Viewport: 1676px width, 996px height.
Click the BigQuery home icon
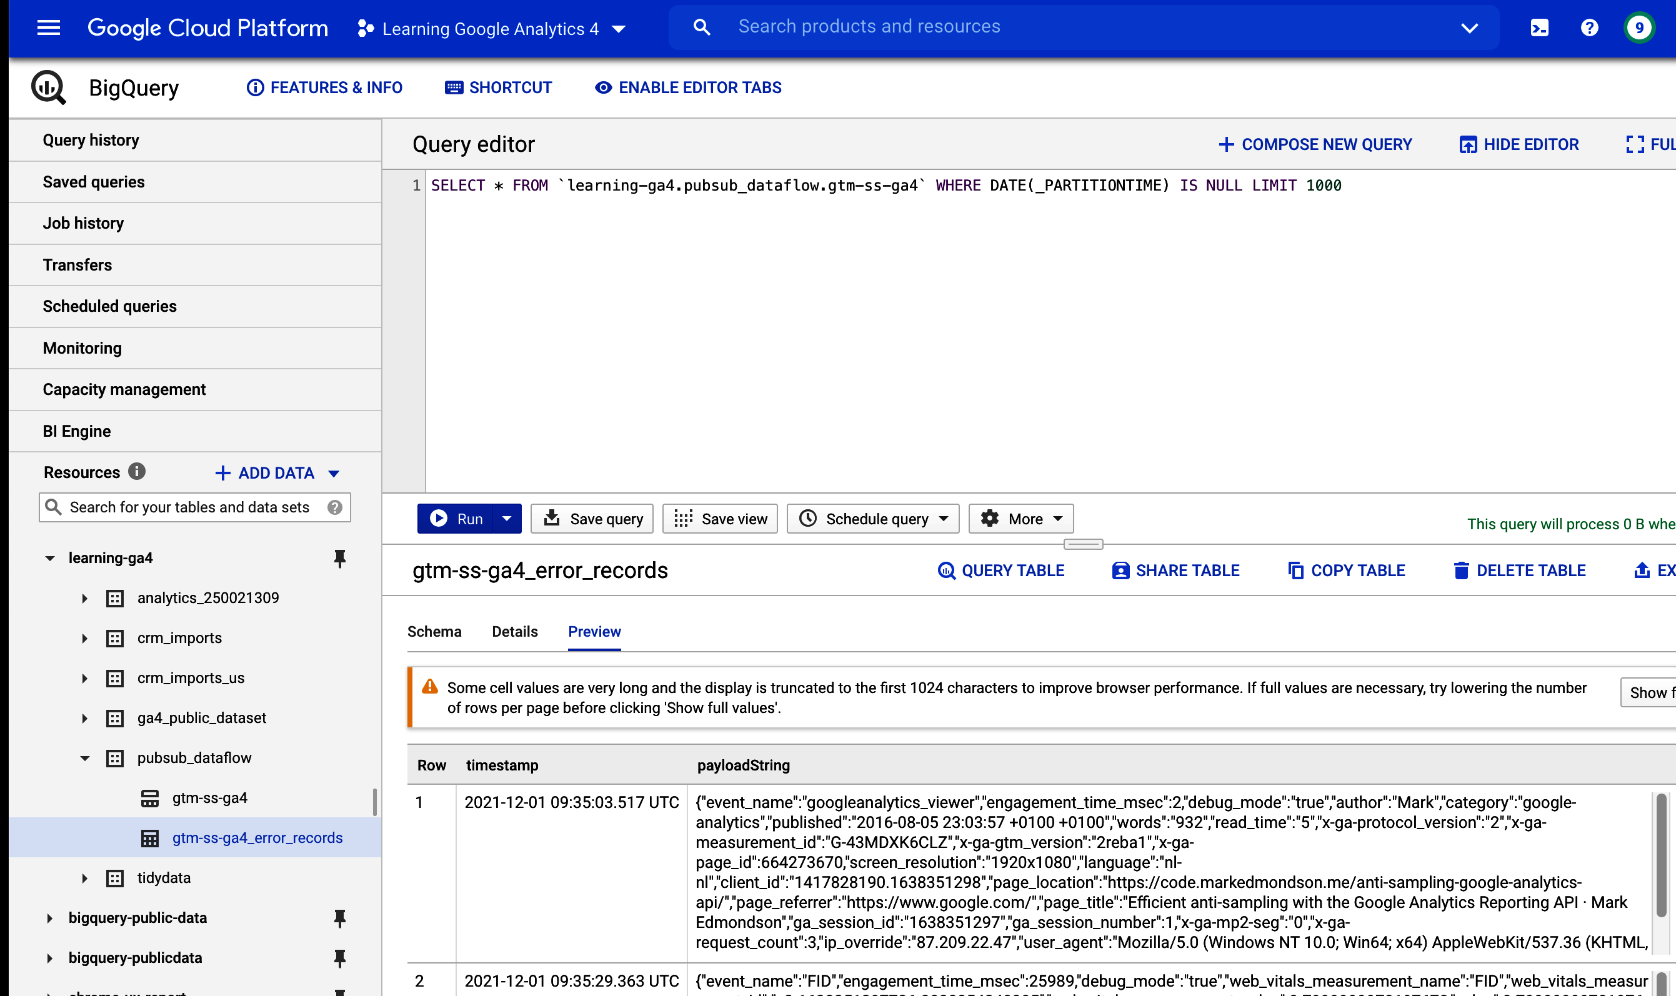click(46, 87)
